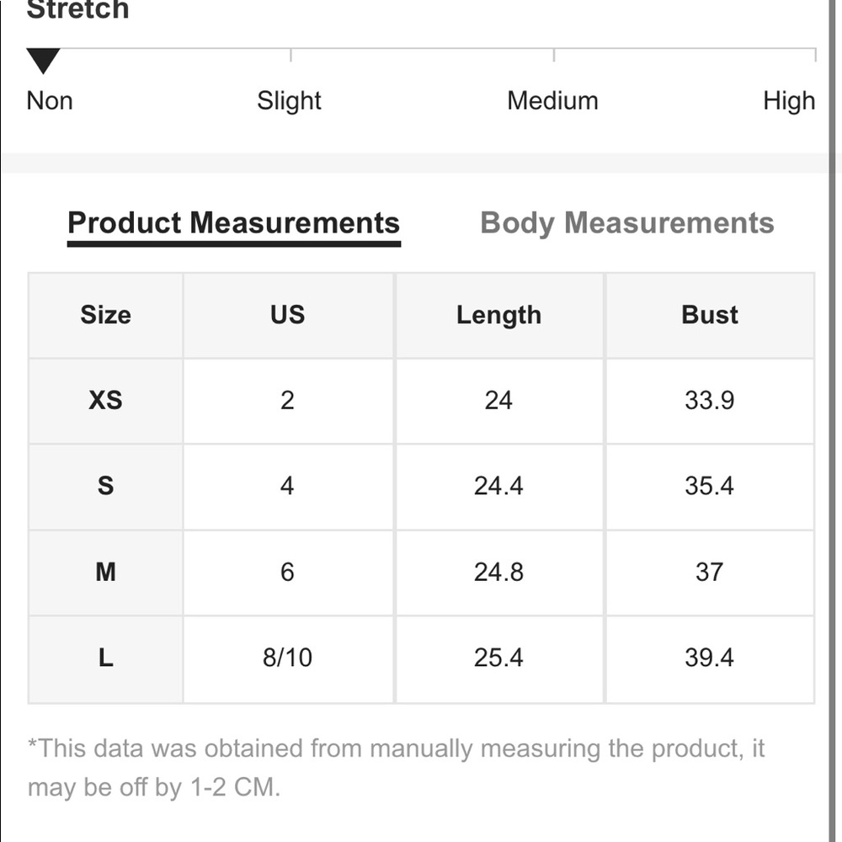Select the M size row label
Screen dimensions: 842x842
point(105,572)
